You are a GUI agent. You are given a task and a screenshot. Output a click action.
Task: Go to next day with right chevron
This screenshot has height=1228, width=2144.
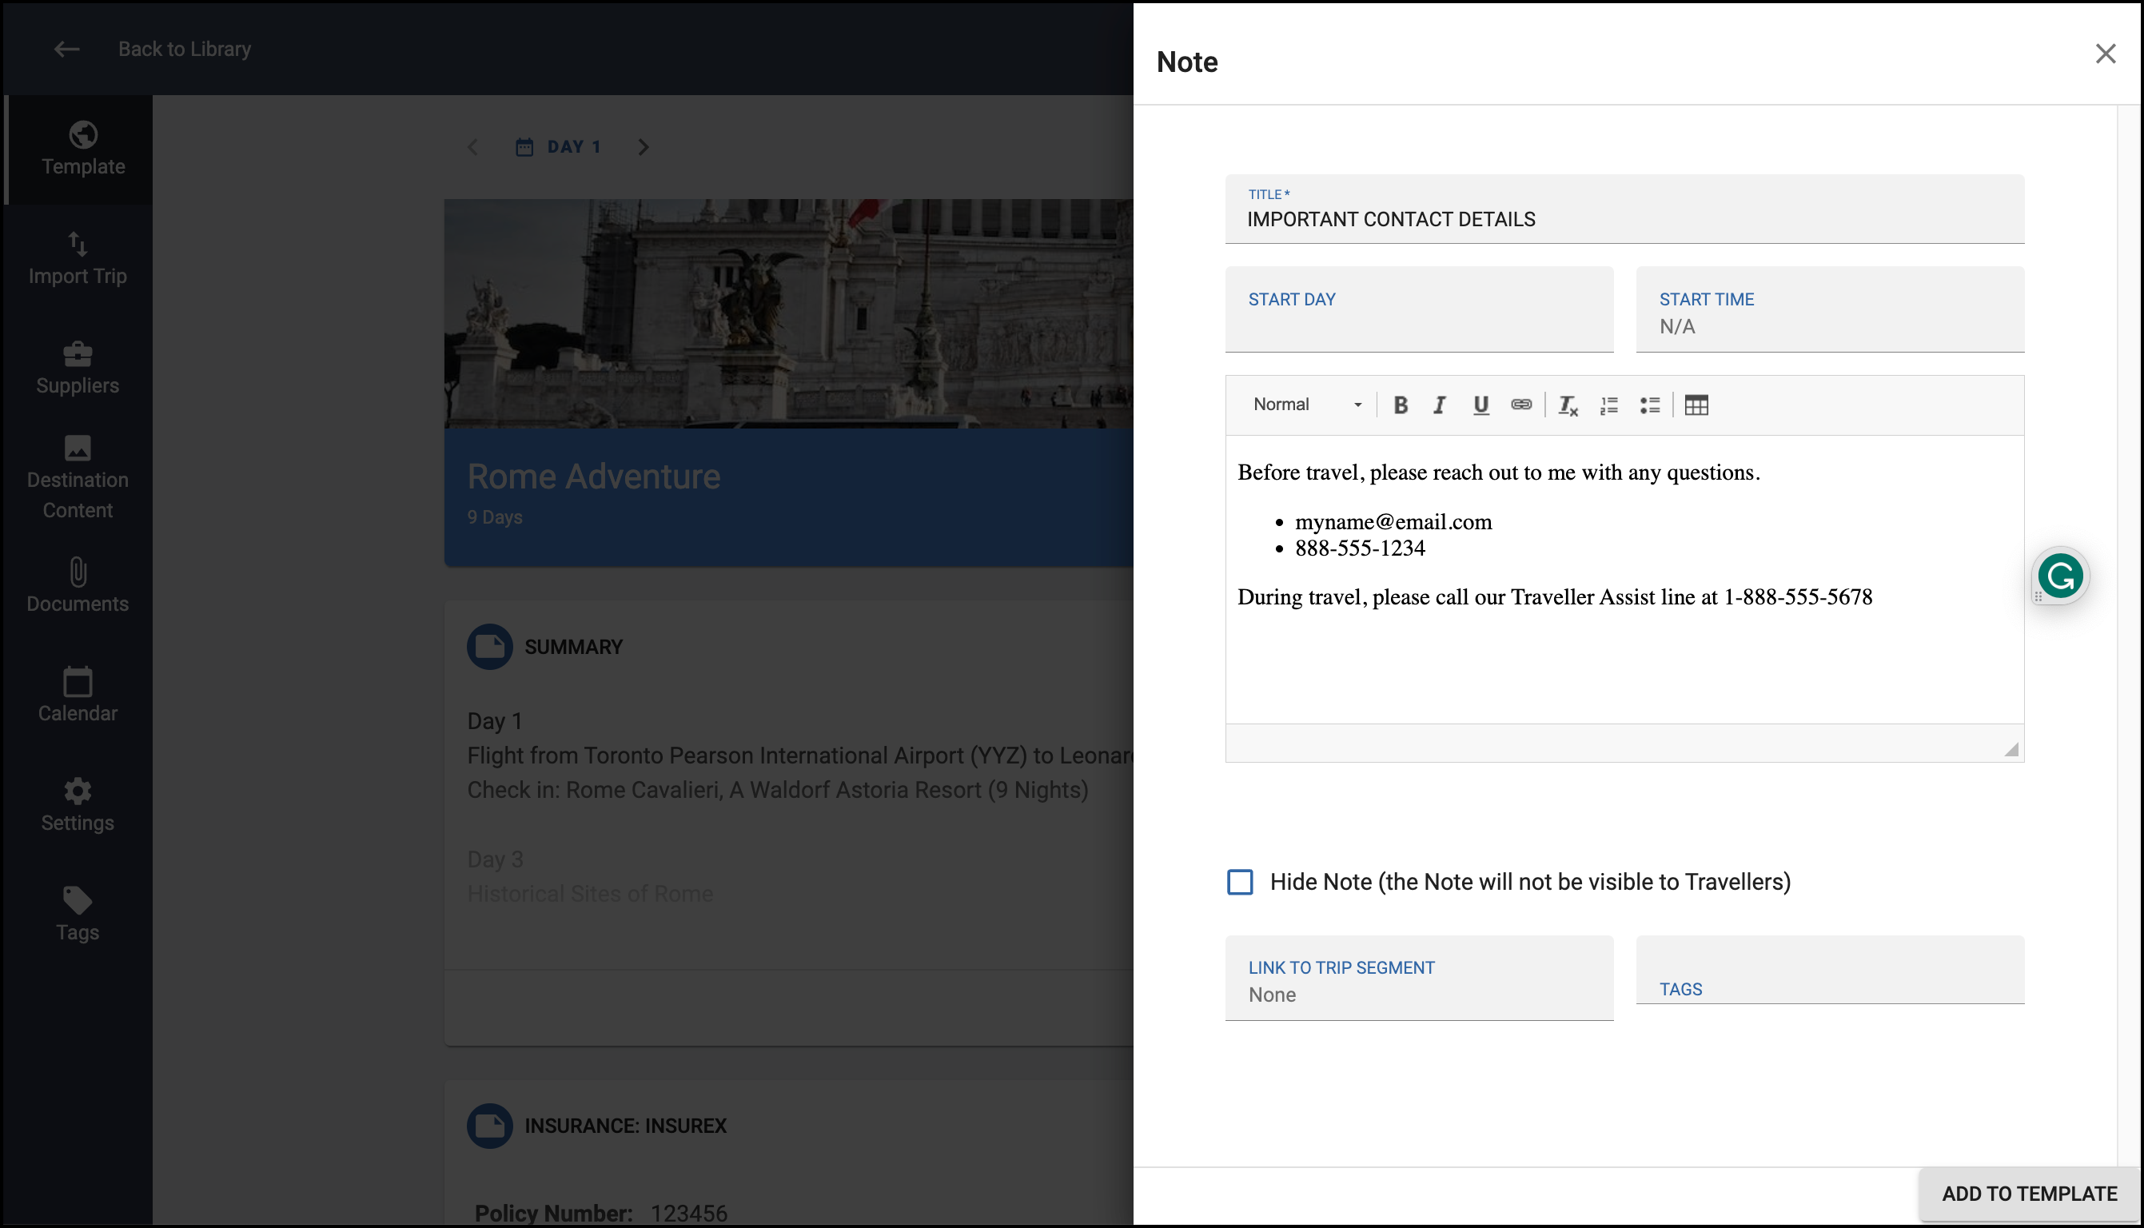coord(644,148)
